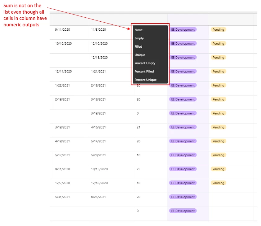Click value 10 in the 5/28/2021 row
261x226 pixels.
click(138, 155)
